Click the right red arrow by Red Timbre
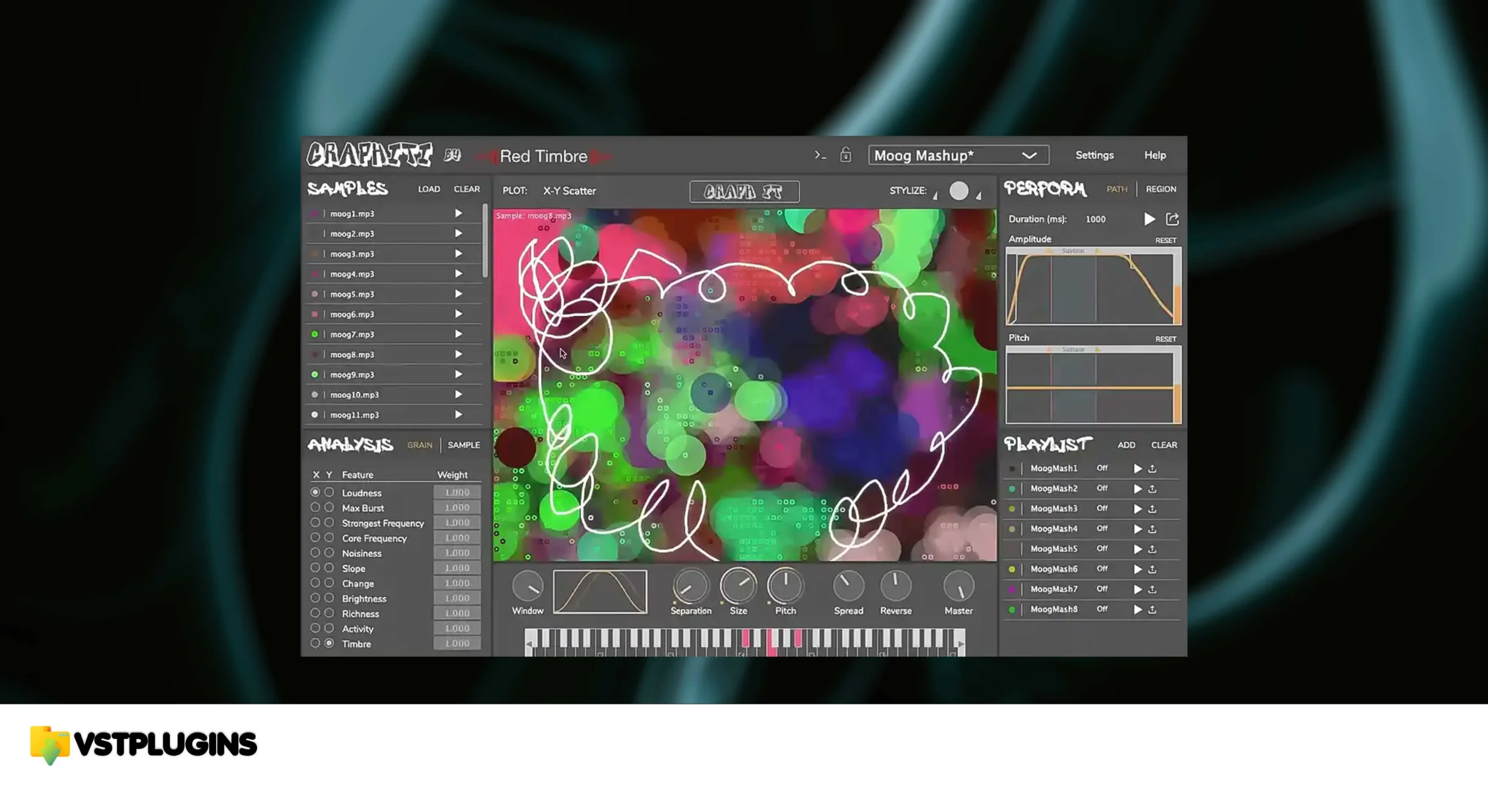1488x788 pixels. (600, 156)
